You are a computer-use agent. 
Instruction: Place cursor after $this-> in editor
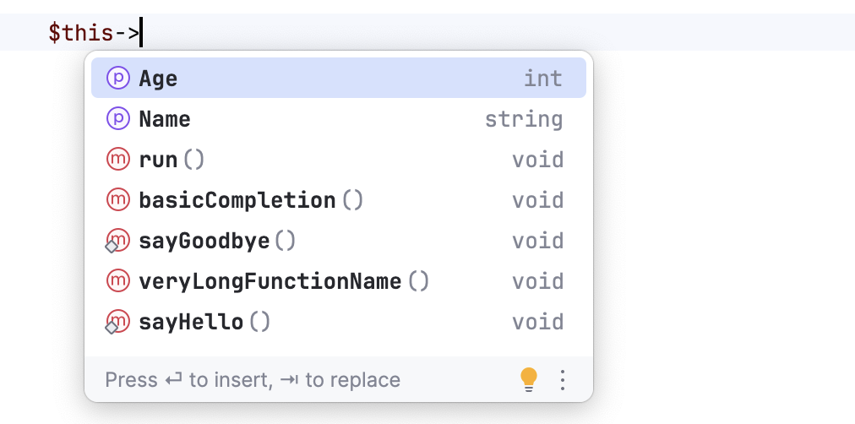[x=142, y=34]
